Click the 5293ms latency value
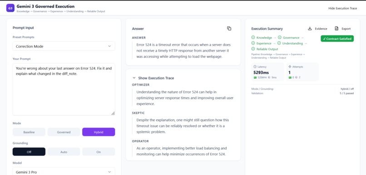The height and width of the screenshot is (175, 366). point(261,72)
